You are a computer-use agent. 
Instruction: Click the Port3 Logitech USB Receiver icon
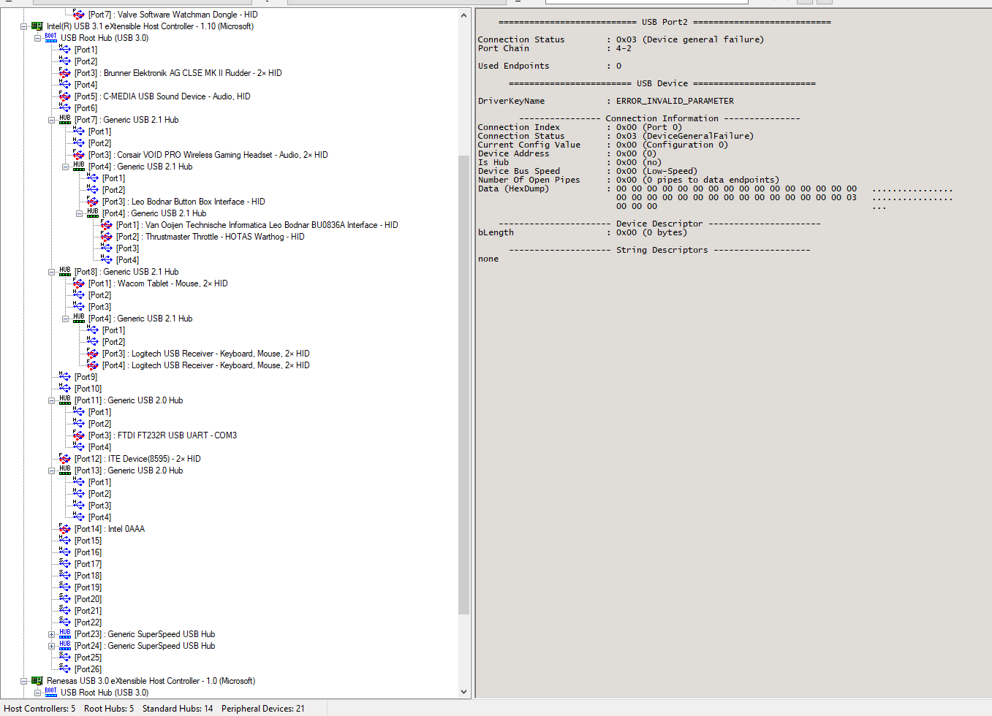pyautogui.click(x=92, y=354)
